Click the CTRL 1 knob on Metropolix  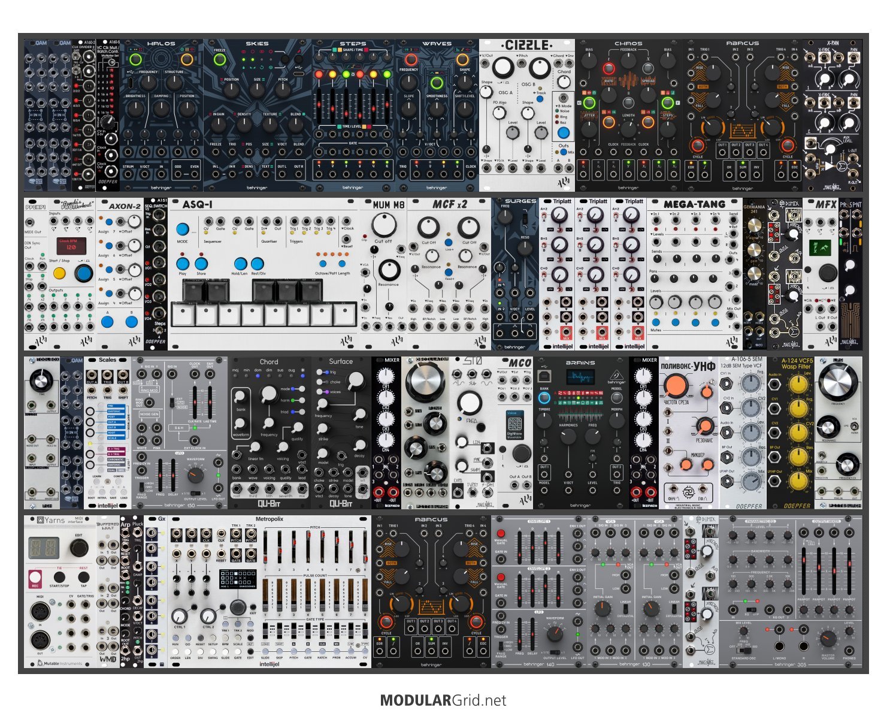point(180,616)
